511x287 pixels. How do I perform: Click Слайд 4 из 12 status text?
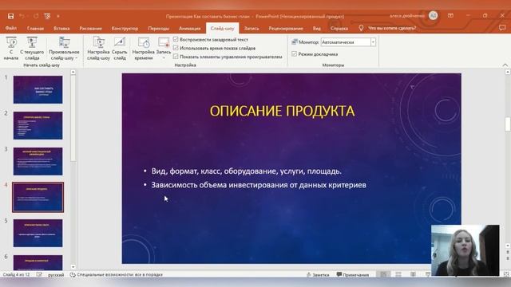[x=16, y=274]
